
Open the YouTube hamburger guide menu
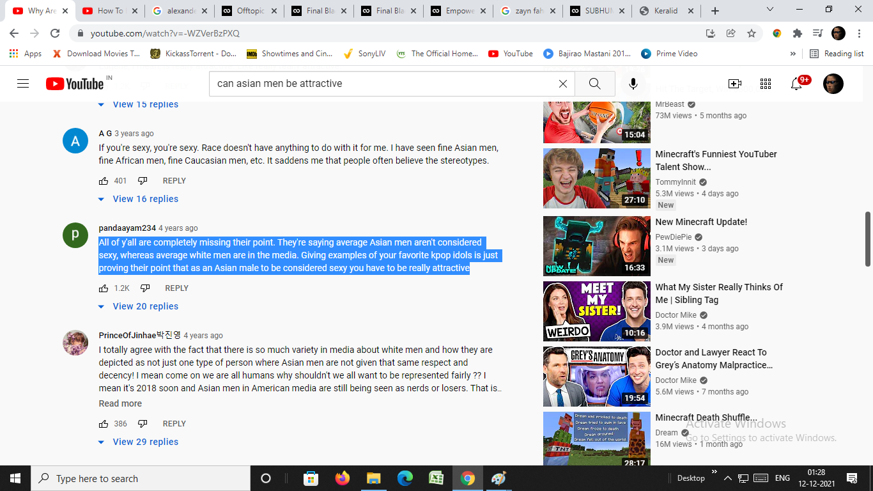[x=23, y=84]
